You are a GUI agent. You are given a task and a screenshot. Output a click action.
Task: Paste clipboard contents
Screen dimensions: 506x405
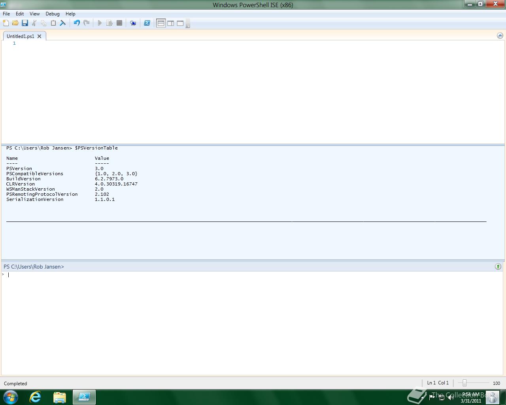coord(53,23)
